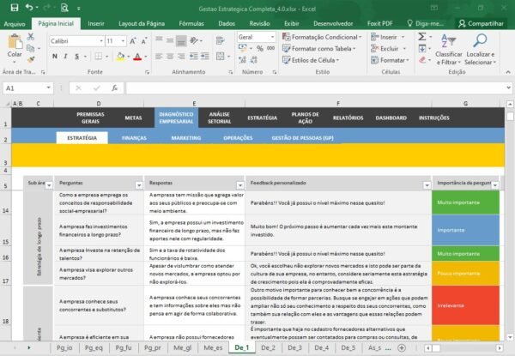Open the Geral number format dropdown
Image resolution: width=515 pixels, height=356 pixels.
272,37
